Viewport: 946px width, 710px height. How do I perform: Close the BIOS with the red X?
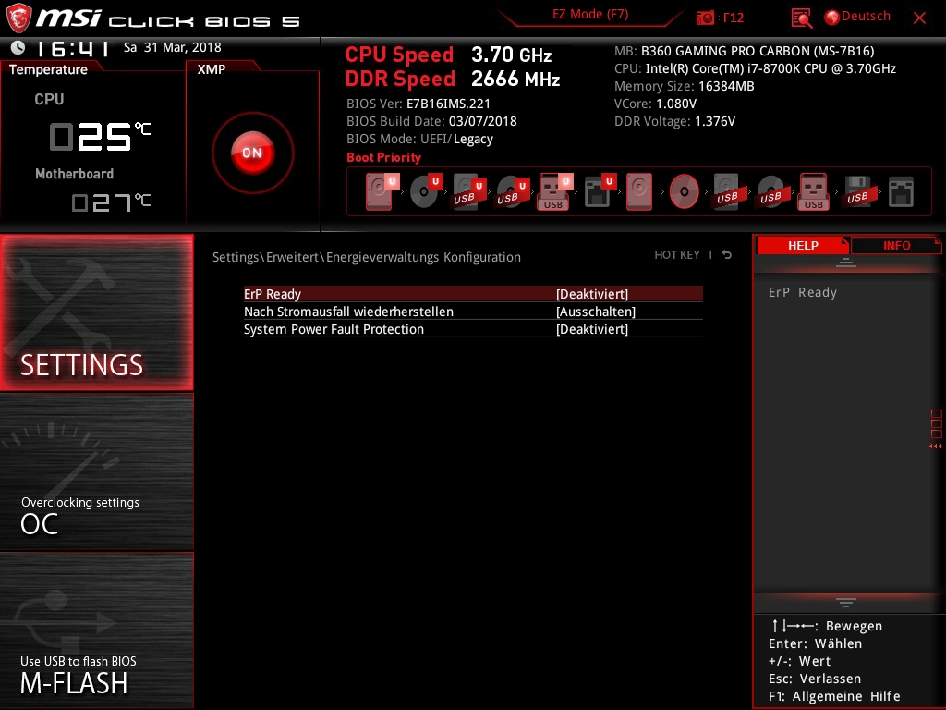(919, 18)
